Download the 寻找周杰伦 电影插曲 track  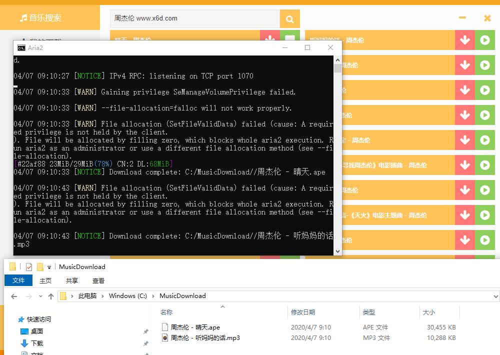tap(464, 165)
